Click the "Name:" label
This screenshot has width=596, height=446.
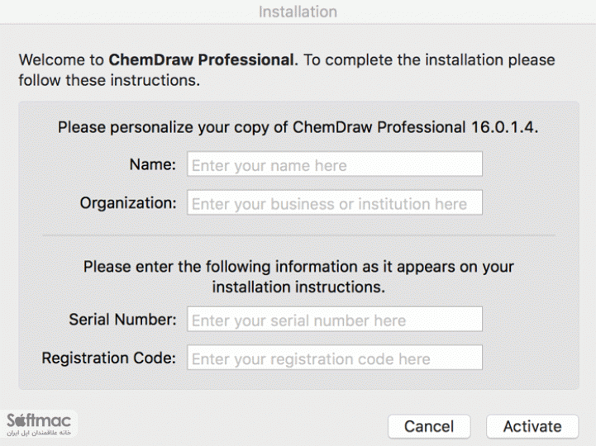coord(153,164)
